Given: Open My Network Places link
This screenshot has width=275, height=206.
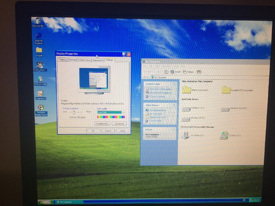Looking at the screenshot, I should pos(156,110).
